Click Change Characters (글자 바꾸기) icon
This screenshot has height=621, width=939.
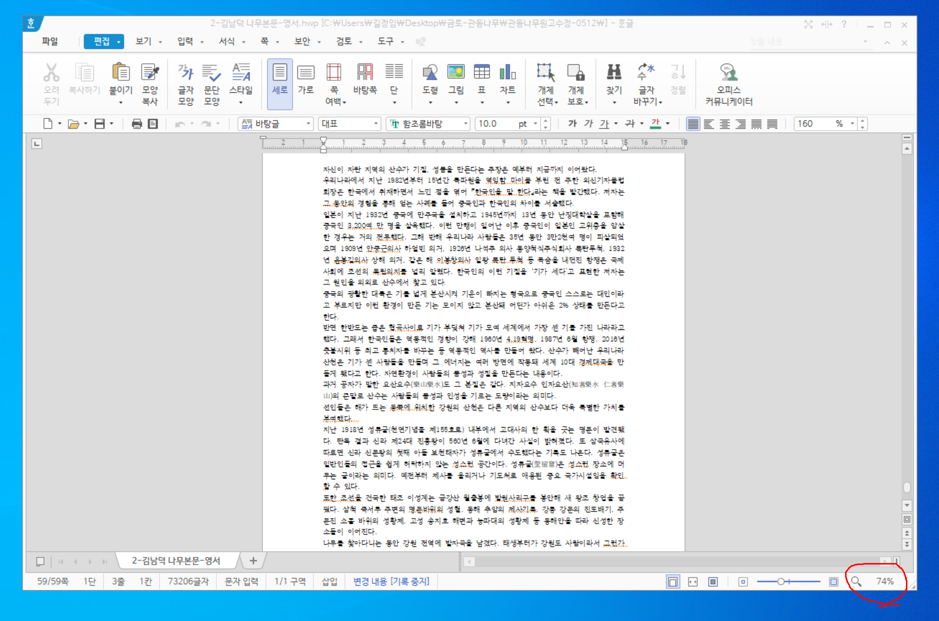click(646, 72)
